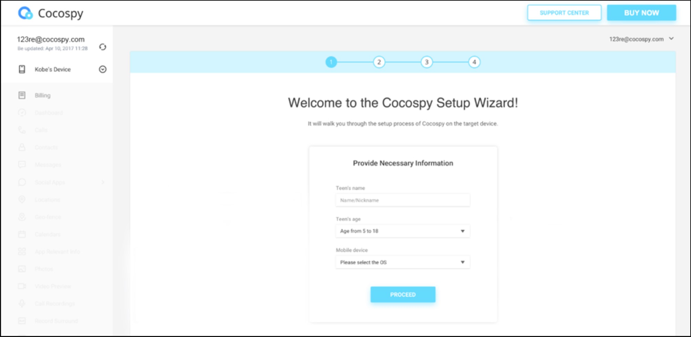691x337 pixels.
Task: Click the PROCEED button
Action: [403, 295]
